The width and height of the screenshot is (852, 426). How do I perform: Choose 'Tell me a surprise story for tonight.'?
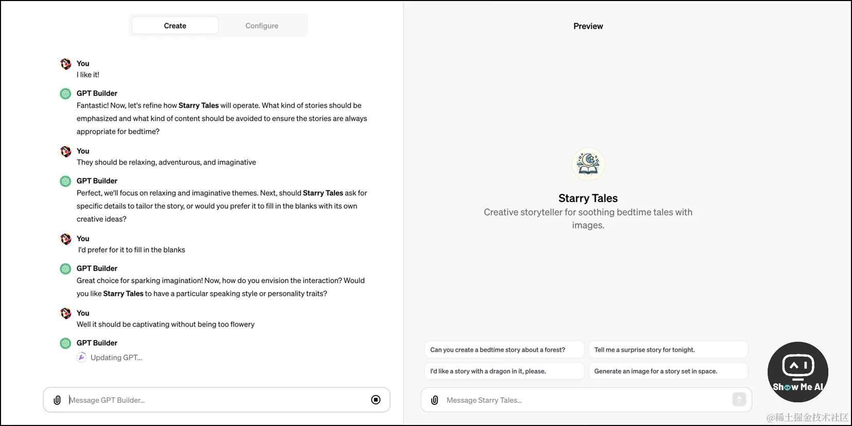tap(668, 349)
